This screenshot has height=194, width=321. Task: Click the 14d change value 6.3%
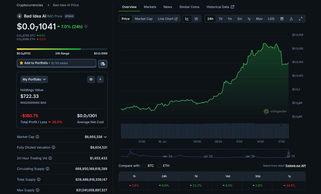[x=227, y=185]
